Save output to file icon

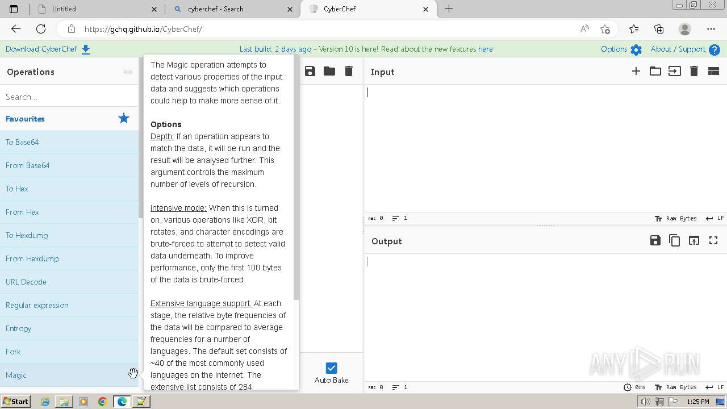point(655,240)
